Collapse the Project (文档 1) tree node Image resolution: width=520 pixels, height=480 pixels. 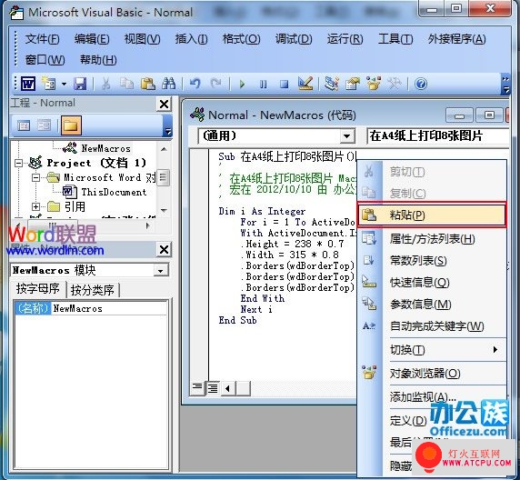(19, 163)
